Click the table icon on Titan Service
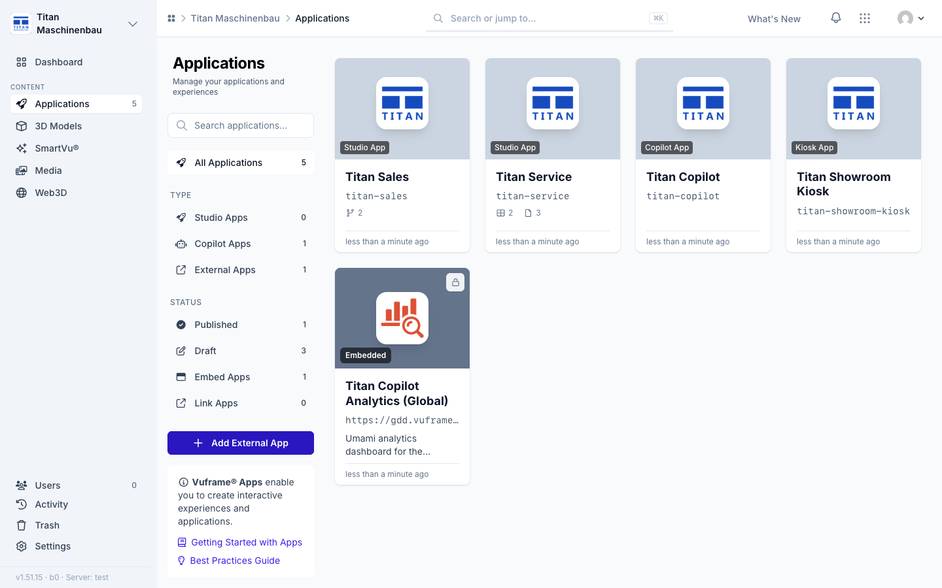This screenshot has width=942, height=588. pos(500,213)
